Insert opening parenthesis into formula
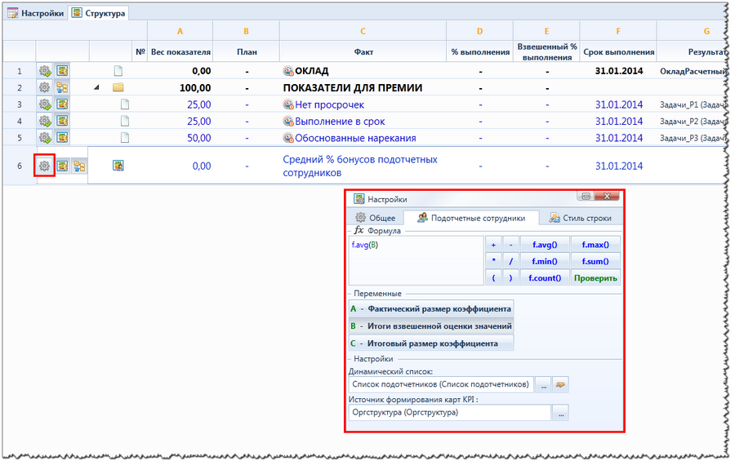 (493, 277)
